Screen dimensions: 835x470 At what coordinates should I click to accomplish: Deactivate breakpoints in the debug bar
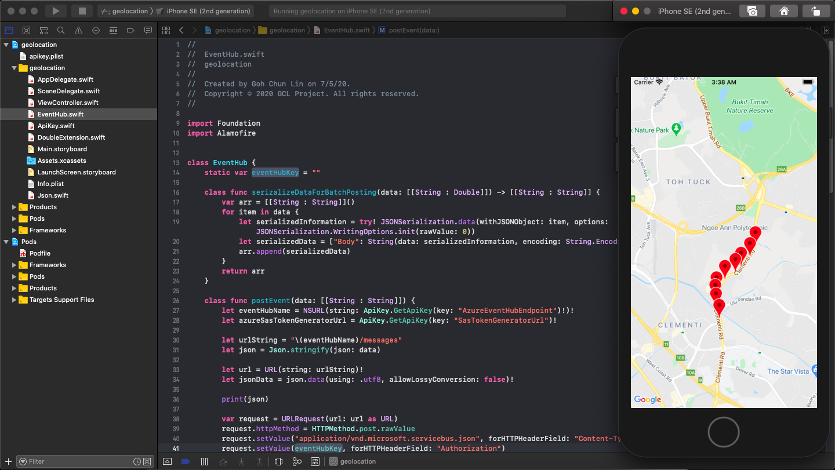tap(186, 461)
